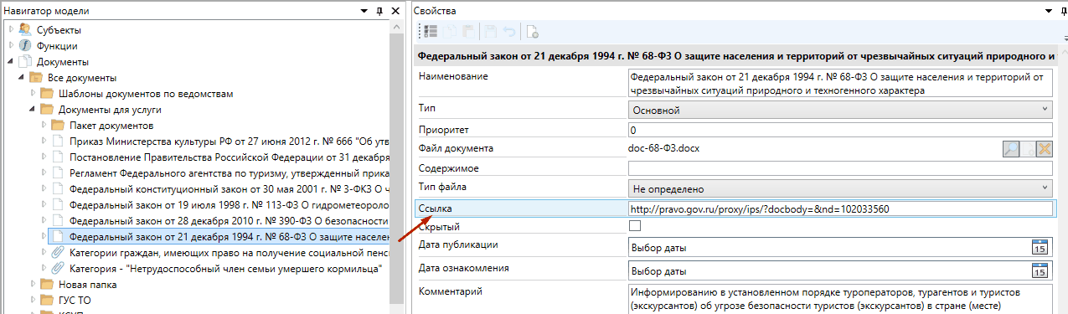This screenshot has width=1068, height=314.
Task: Click the middle button beside doc-68-ФЗ.docx
Action: click(1027, 149)
